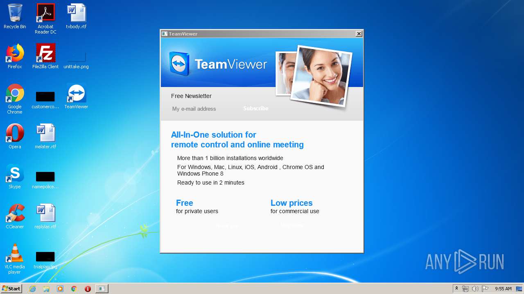Click the 'Low prices' heading

[291, 203]
